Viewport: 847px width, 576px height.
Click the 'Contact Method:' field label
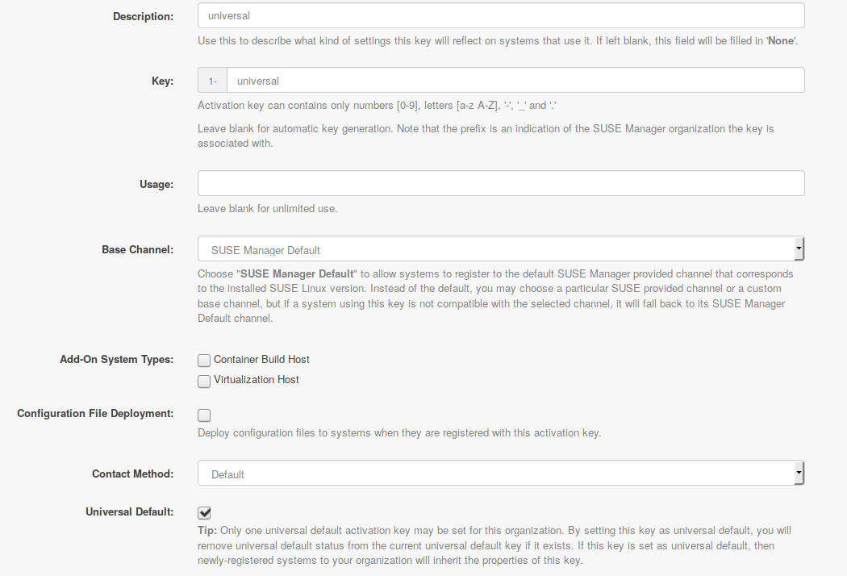(132, 474)
